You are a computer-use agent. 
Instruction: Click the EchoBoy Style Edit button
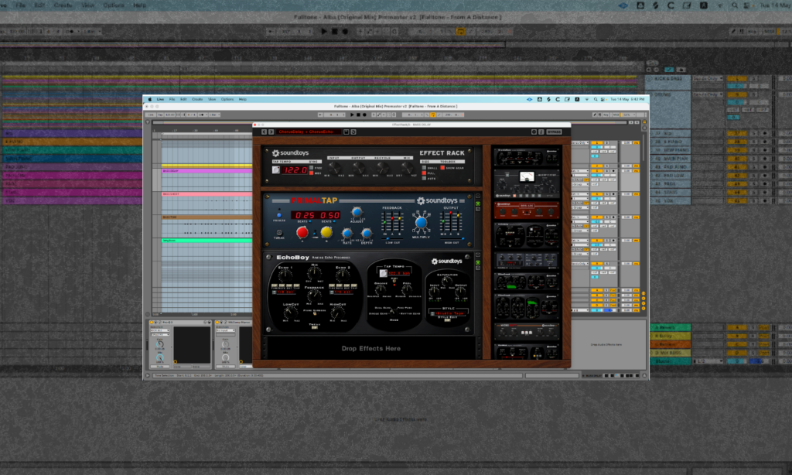(x=449, y=320)
